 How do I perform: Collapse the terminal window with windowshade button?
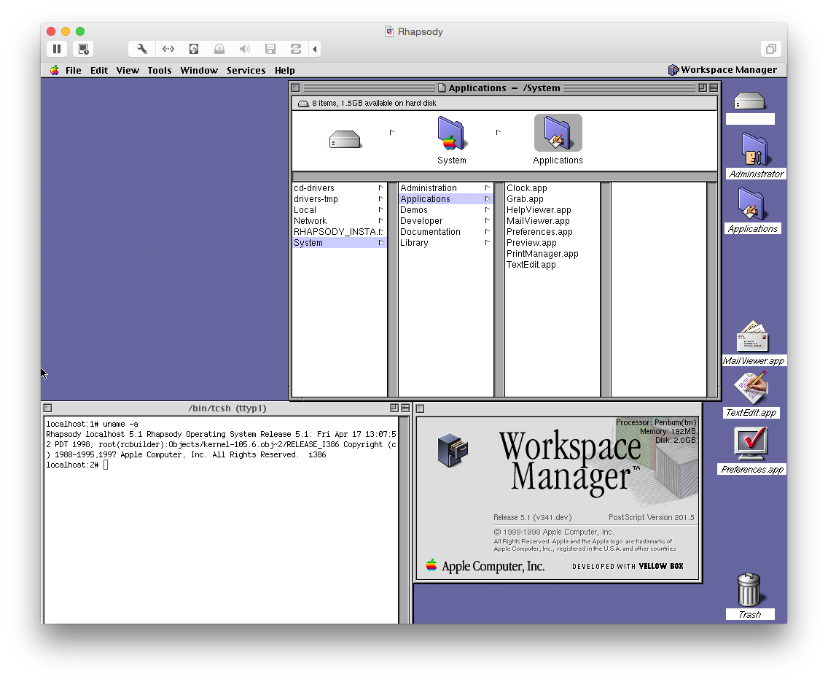(x=405, y=408)
